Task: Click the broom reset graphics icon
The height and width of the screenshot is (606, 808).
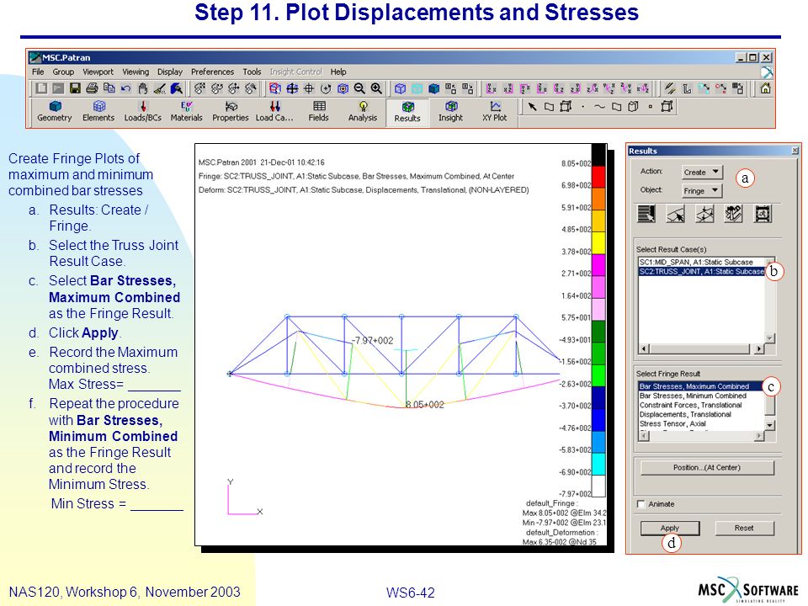Action: click(160, 88)
